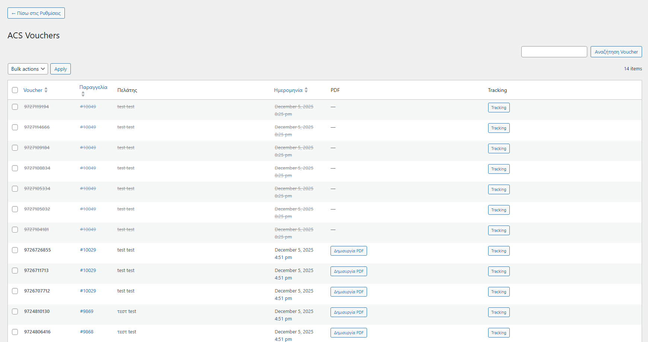
Task: Tick checkbox for voucher 9724810130
Action: 15,311
